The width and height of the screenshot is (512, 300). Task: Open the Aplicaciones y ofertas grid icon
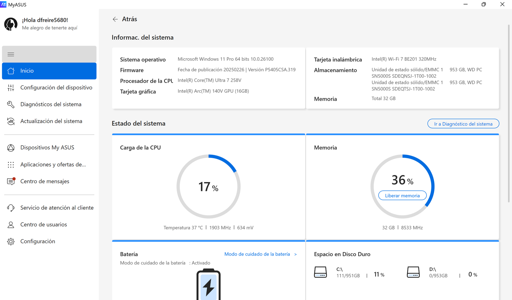pyautogui.click(x=11, y=165)
